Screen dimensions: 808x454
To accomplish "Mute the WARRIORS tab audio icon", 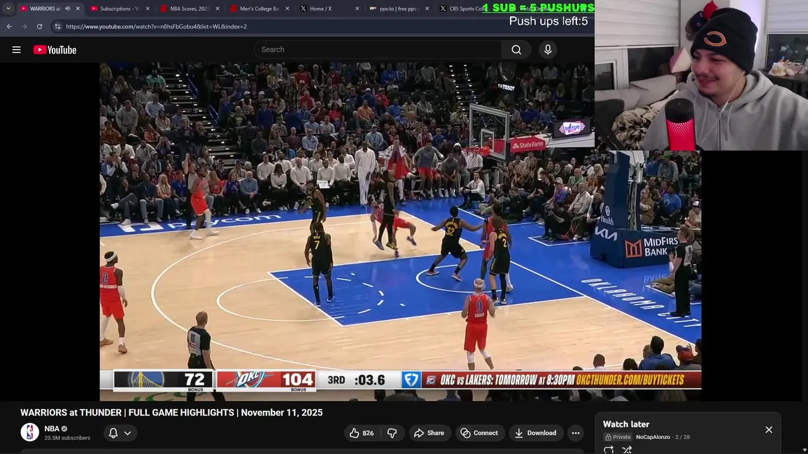I will (x=68, y=9).
